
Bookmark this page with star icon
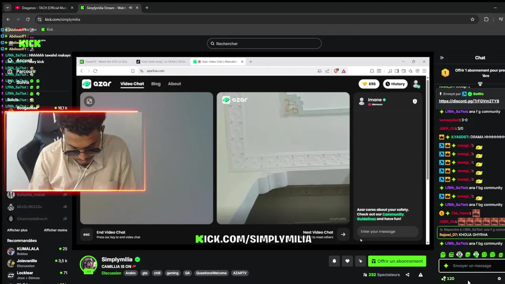[x=472, y=19]
